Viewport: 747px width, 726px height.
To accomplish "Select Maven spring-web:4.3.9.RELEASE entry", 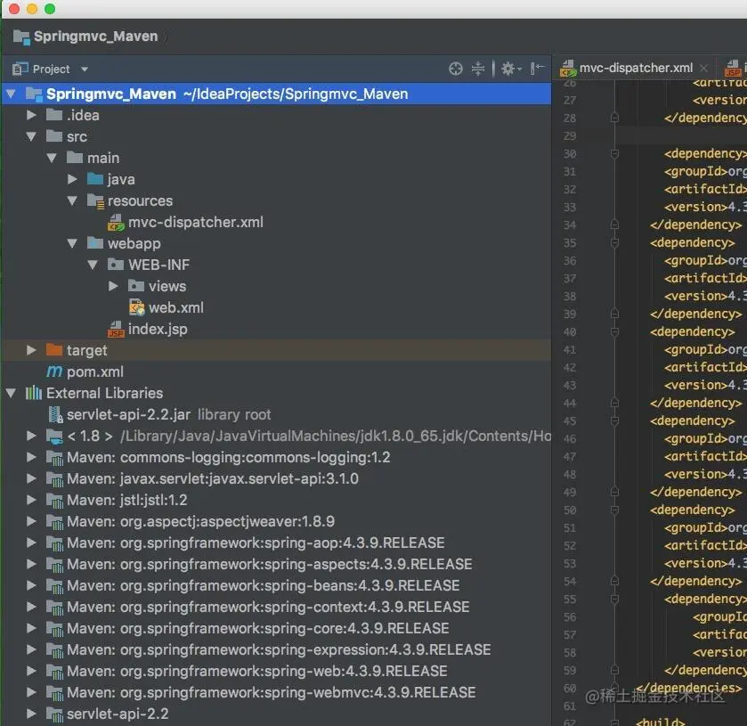I will tap(256, 671).
